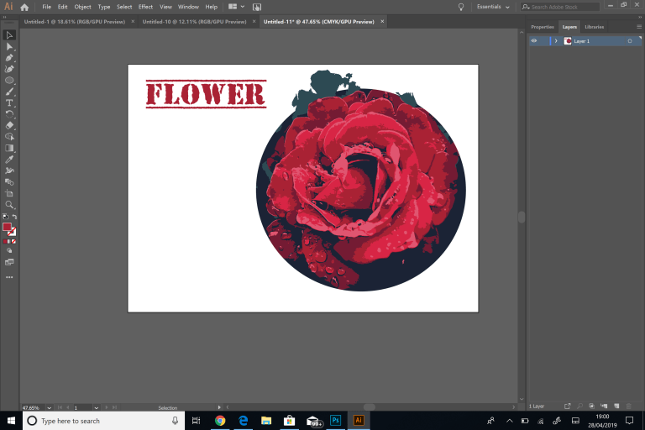Open File Explorer from the taskbar
The height and width of the screenshot is (430, 645).
pyautogui.click(x=266, y=421)
